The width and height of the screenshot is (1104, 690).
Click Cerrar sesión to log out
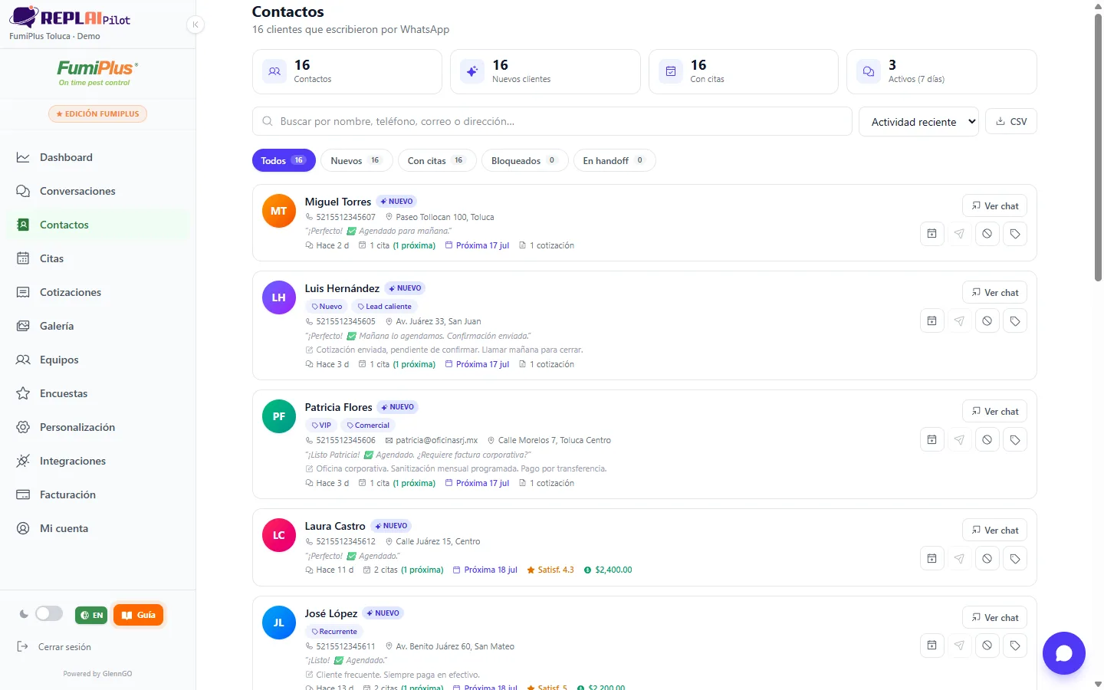click(54, 647)
